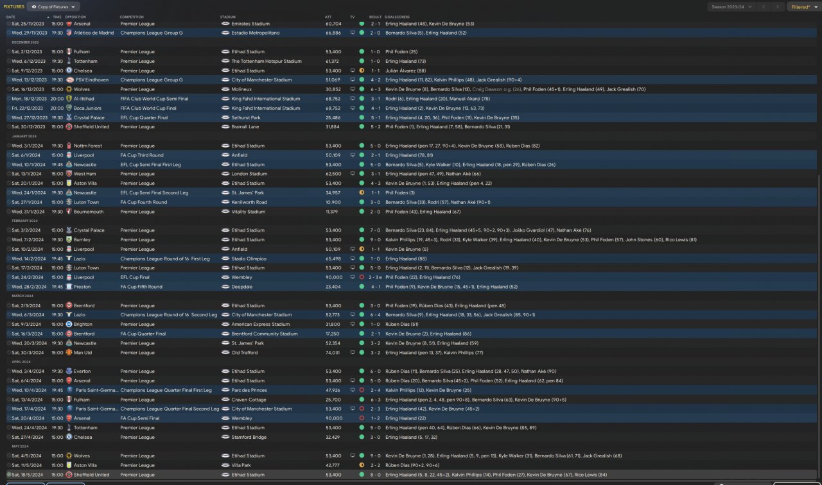Toggle the selection circle for the Nottm Forest 3/1/2024 fixture
The width and height of the screenshot is (822, 485).
[x=8, y=146]
